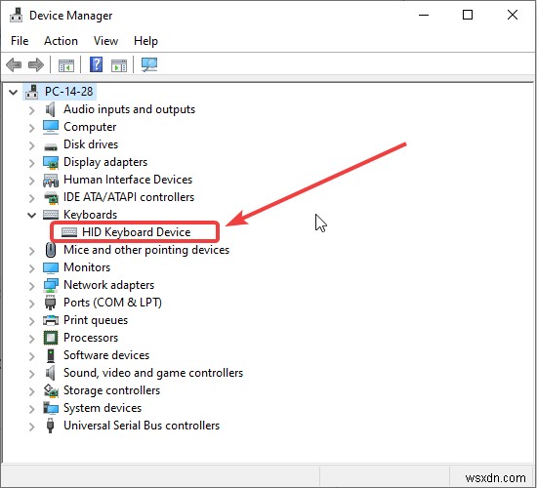Expand the Disk drives chevron
Screen dimensions: 537x488
pos(32,145)
